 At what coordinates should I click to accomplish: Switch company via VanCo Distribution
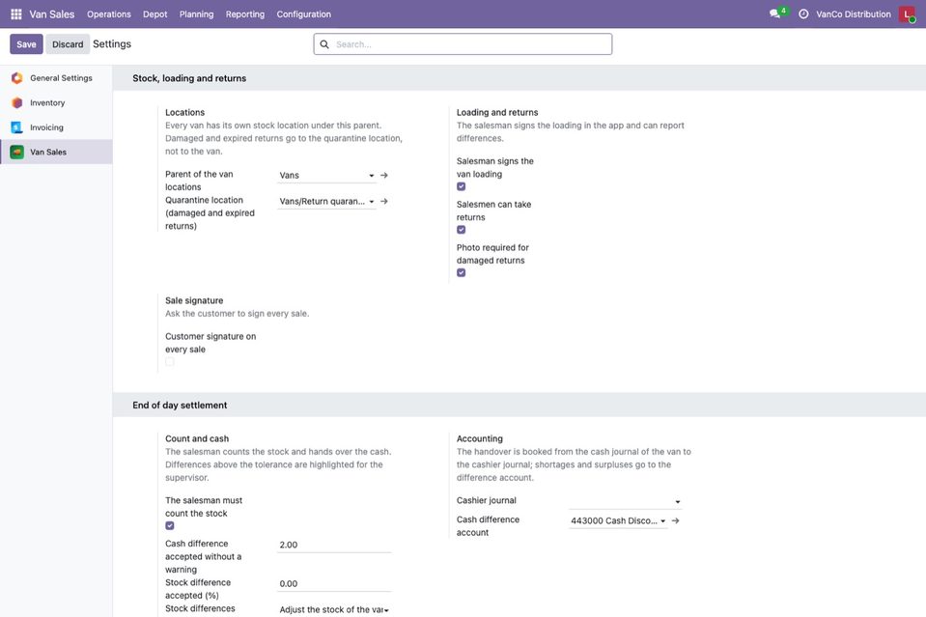(854, 14)
